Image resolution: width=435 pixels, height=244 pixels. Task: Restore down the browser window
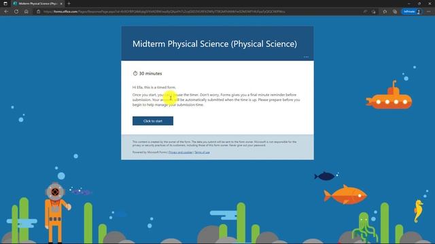point(419,3)
